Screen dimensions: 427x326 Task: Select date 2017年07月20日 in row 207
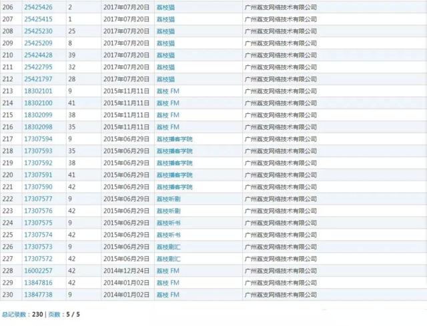[x=126, y=19]
